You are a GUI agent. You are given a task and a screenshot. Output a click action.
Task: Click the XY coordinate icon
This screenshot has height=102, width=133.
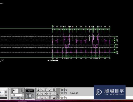click(x=3, y=92)
